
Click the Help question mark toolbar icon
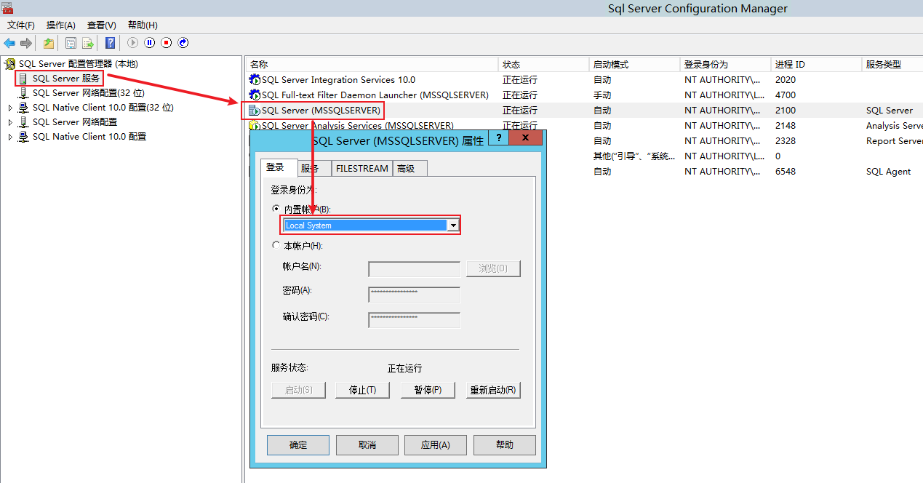tap(110, 42)
